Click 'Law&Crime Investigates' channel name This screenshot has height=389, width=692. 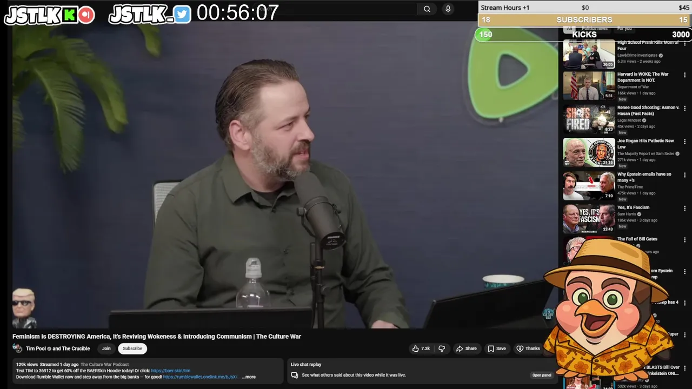(637, 55)
